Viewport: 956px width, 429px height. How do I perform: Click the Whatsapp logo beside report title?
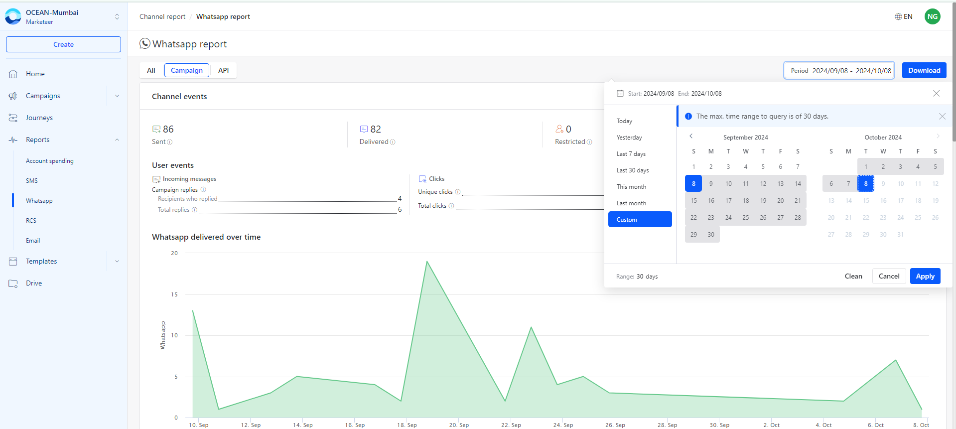tap(145, 44)
